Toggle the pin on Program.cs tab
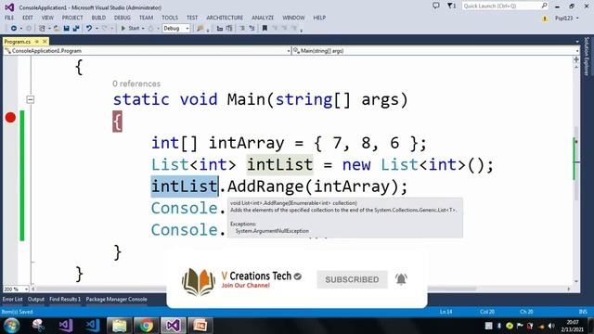Image resolution: width=594 pixels, height=334 pixels. pyautogui.click(x=37, y=41)
